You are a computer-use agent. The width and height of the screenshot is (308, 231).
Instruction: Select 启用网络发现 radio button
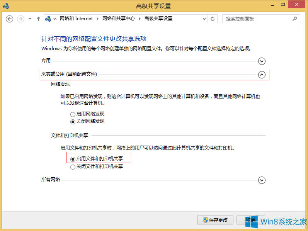coord(73,114)
